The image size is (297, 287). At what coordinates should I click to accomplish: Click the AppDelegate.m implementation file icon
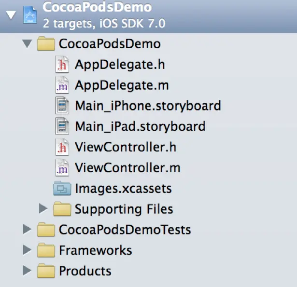62,86
